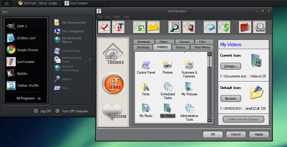
Task: Select the My Videos icon
Action: pos(168,111)
